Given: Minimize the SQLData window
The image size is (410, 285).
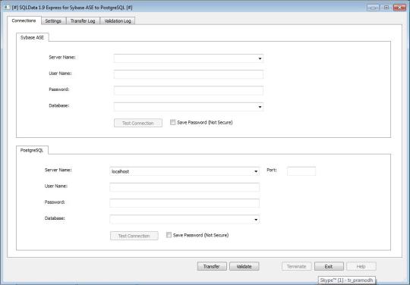Looking at the screenshot, I should tap(373, 8).
